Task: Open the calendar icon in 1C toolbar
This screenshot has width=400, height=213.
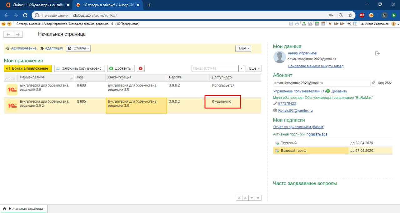Action: click(323, 24)
